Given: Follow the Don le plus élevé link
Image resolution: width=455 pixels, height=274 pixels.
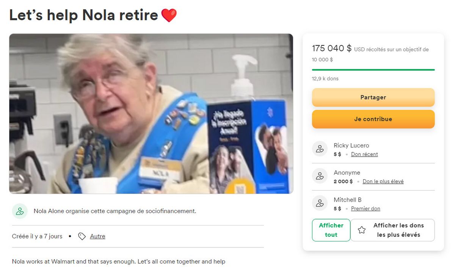Looking at the screenshot, I should (x=383, y=182).
